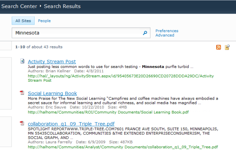236x150 pixels.
Task: Follow the collaboration_q1_09_Triple_Tree.pdf green URL
Action: pyautogui.click(x=123, y=147)
